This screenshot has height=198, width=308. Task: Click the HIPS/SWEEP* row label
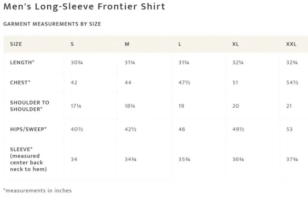click(28, 129)
